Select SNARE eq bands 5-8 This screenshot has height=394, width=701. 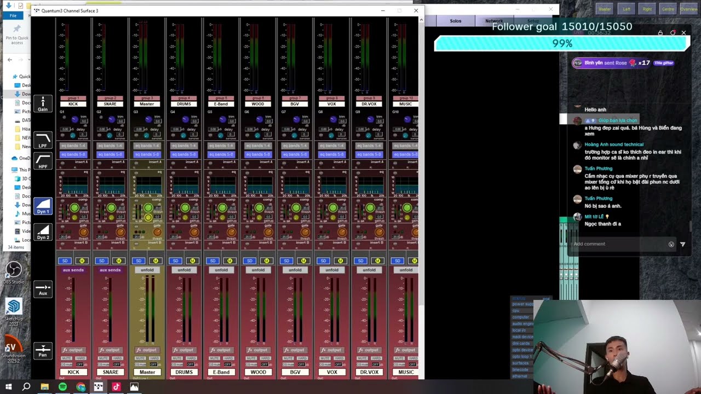110,154
